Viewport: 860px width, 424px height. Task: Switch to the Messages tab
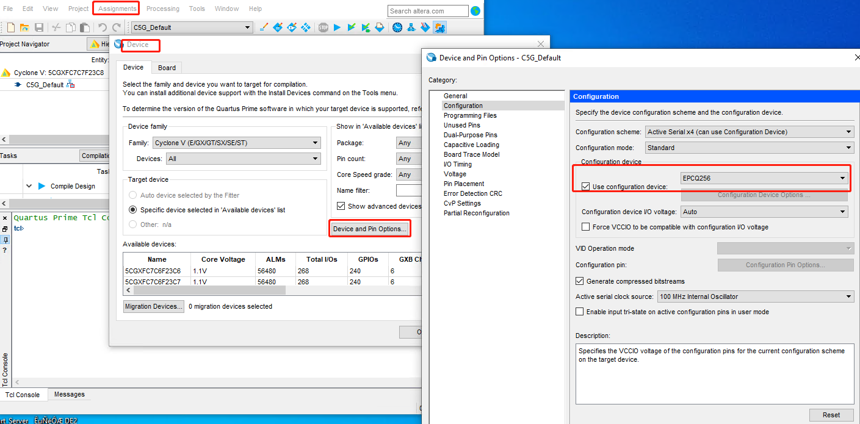click(x=70, y=394)
